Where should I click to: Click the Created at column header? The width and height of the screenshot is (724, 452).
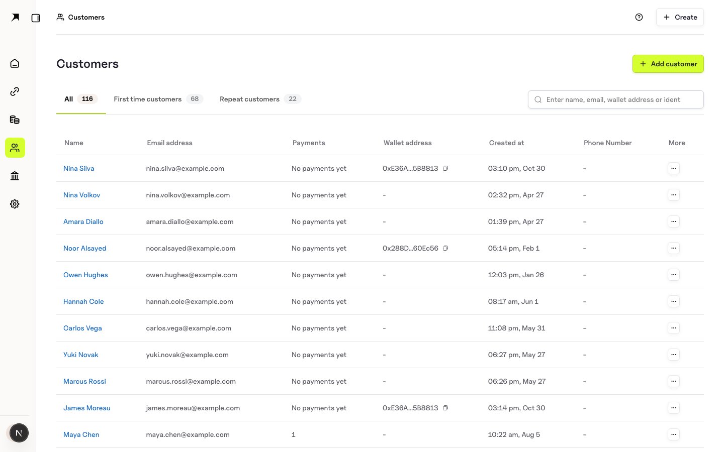[506, 143]
